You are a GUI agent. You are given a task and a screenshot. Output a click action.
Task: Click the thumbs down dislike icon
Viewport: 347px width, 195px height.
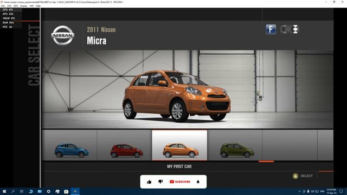(x=160, y=181)
